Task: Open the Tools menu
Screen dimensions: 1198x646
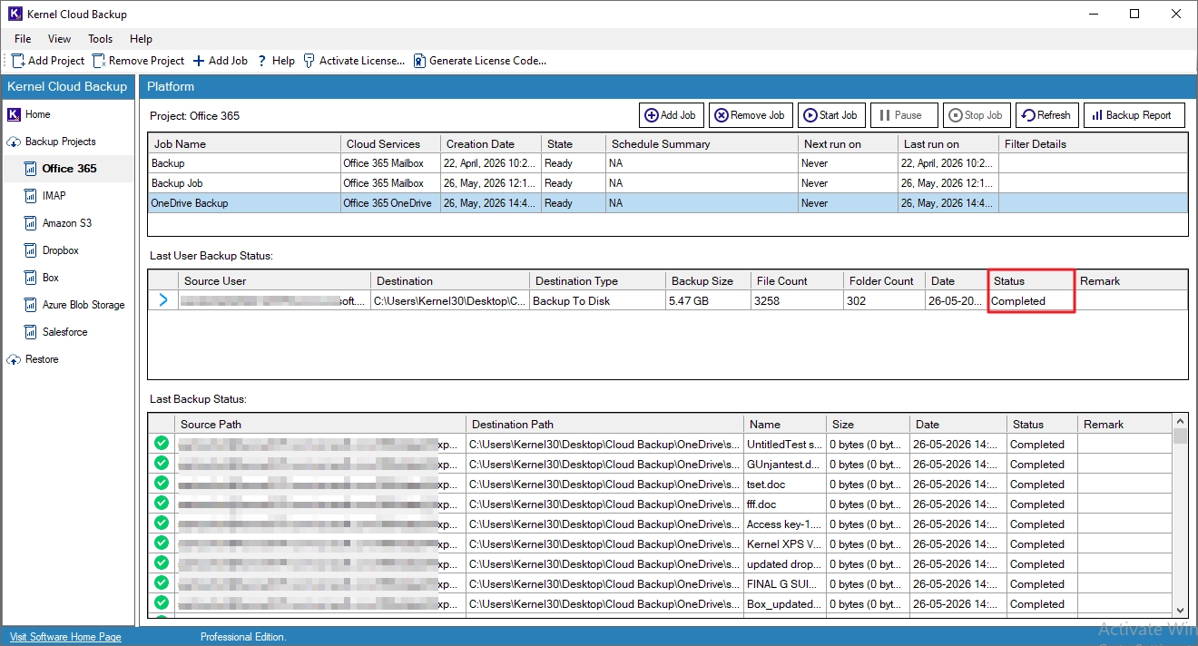Action: coord(101,39)
